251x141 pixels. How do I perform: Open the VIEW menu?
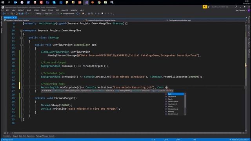(x=14, y=10)
